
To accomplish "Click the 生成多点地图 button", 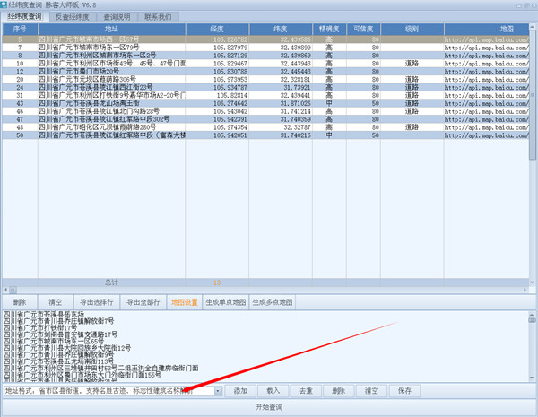I will tap(273, 302).
